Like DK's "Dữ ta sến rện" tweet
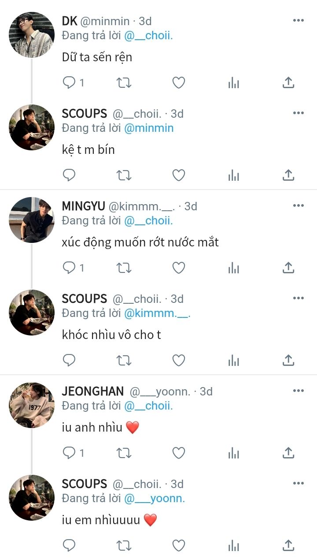Viewport: 317px width, 559px height. pos(178,82)
